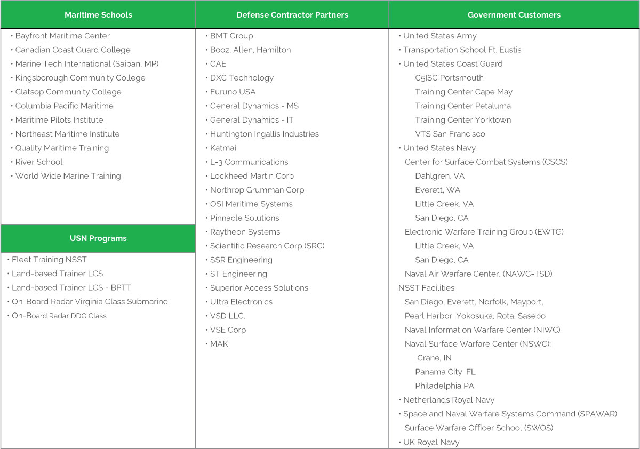Select Training Center Cape May
Screen dimensions: 640x449
pyautogui.click(x=463, y=92)
